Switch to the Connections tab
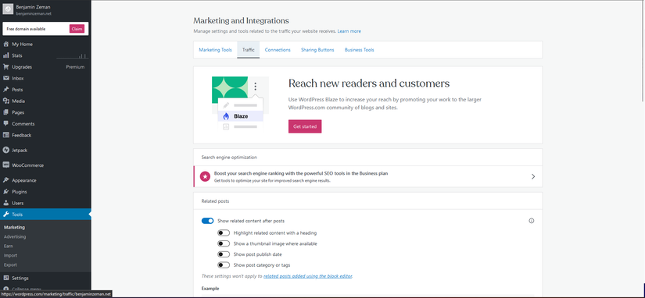Image resolution: width=645 pixels, height=298 pixels. [x=278, y=50]
